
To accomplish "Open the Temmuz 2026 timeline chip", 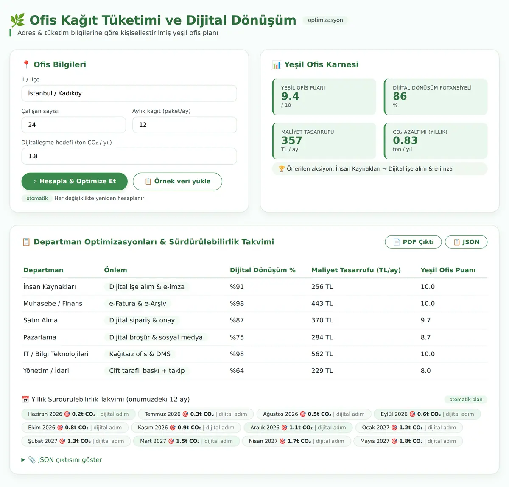I will tap(196, 414).
